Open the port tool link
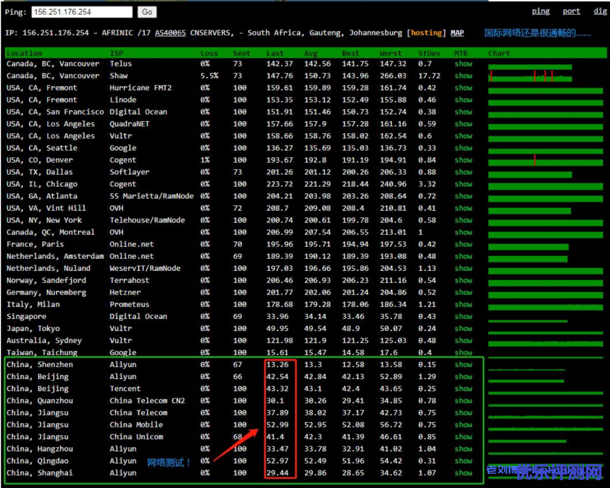Image resolution: width=610 pixels, height=488 pixels. [571, 11]
